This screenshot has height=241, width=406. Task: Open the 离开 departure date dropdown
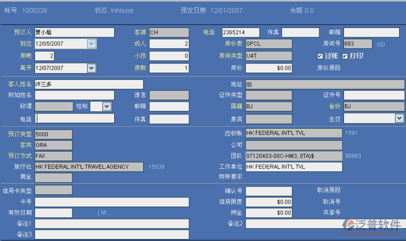point(92,68)
